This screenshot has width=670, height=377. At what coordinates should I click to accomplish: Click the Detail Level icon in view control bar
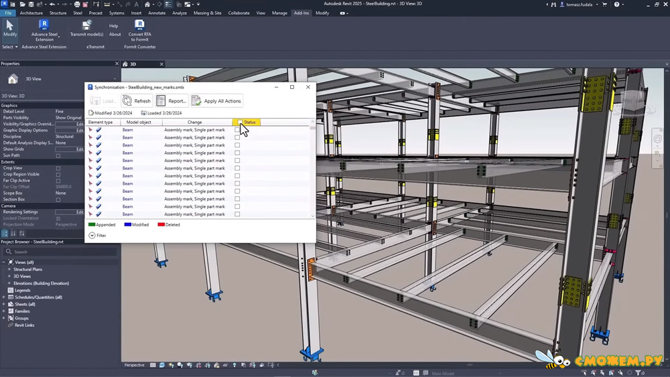point(153,365)
